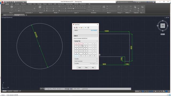This screenshot has width=171, height=96.
Task: Click the command line customization wrench icon
Action: (44, 89)
